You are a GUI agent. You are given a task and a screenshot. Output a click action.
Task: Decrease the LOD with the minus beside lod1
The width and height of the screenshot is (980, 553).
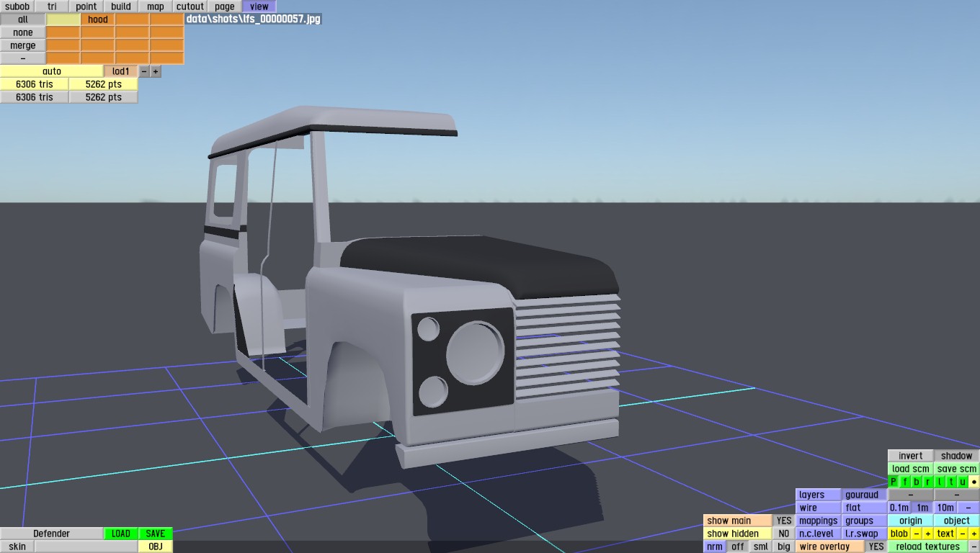pos(144,71)
